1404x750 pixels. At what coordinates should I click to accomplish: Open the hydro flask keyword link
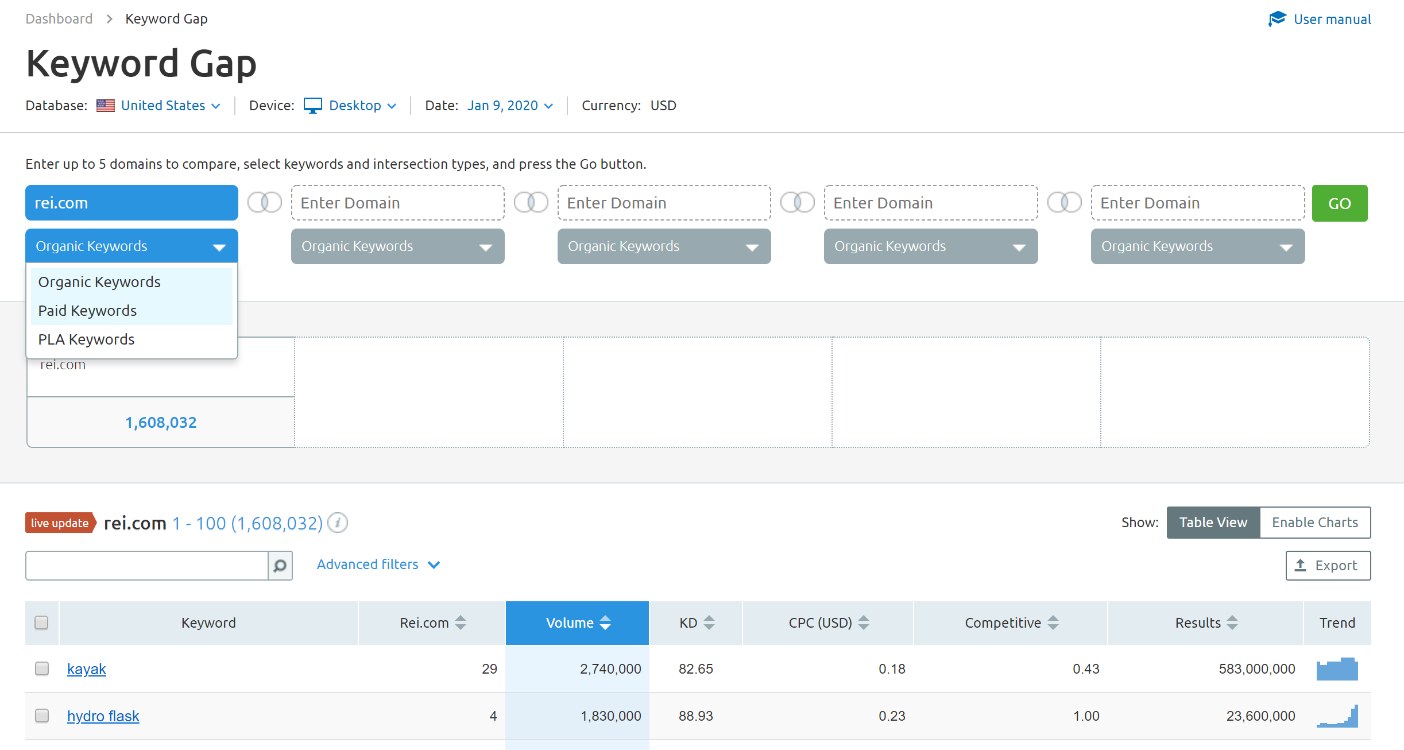[x=103, y=716]
